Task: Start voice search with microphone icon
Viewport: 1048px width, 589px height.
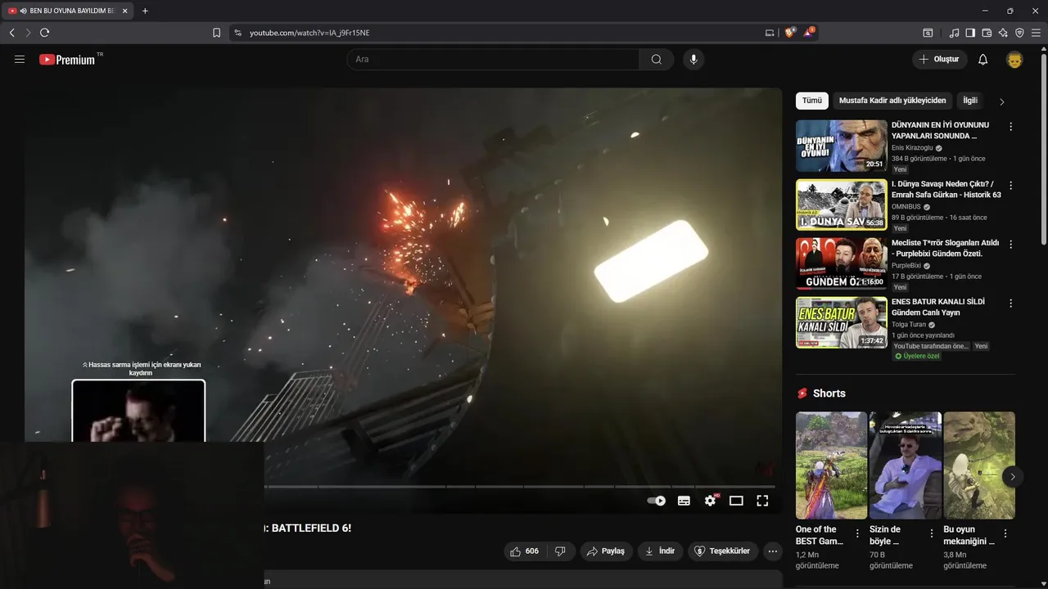Action: tap(693, 59)
